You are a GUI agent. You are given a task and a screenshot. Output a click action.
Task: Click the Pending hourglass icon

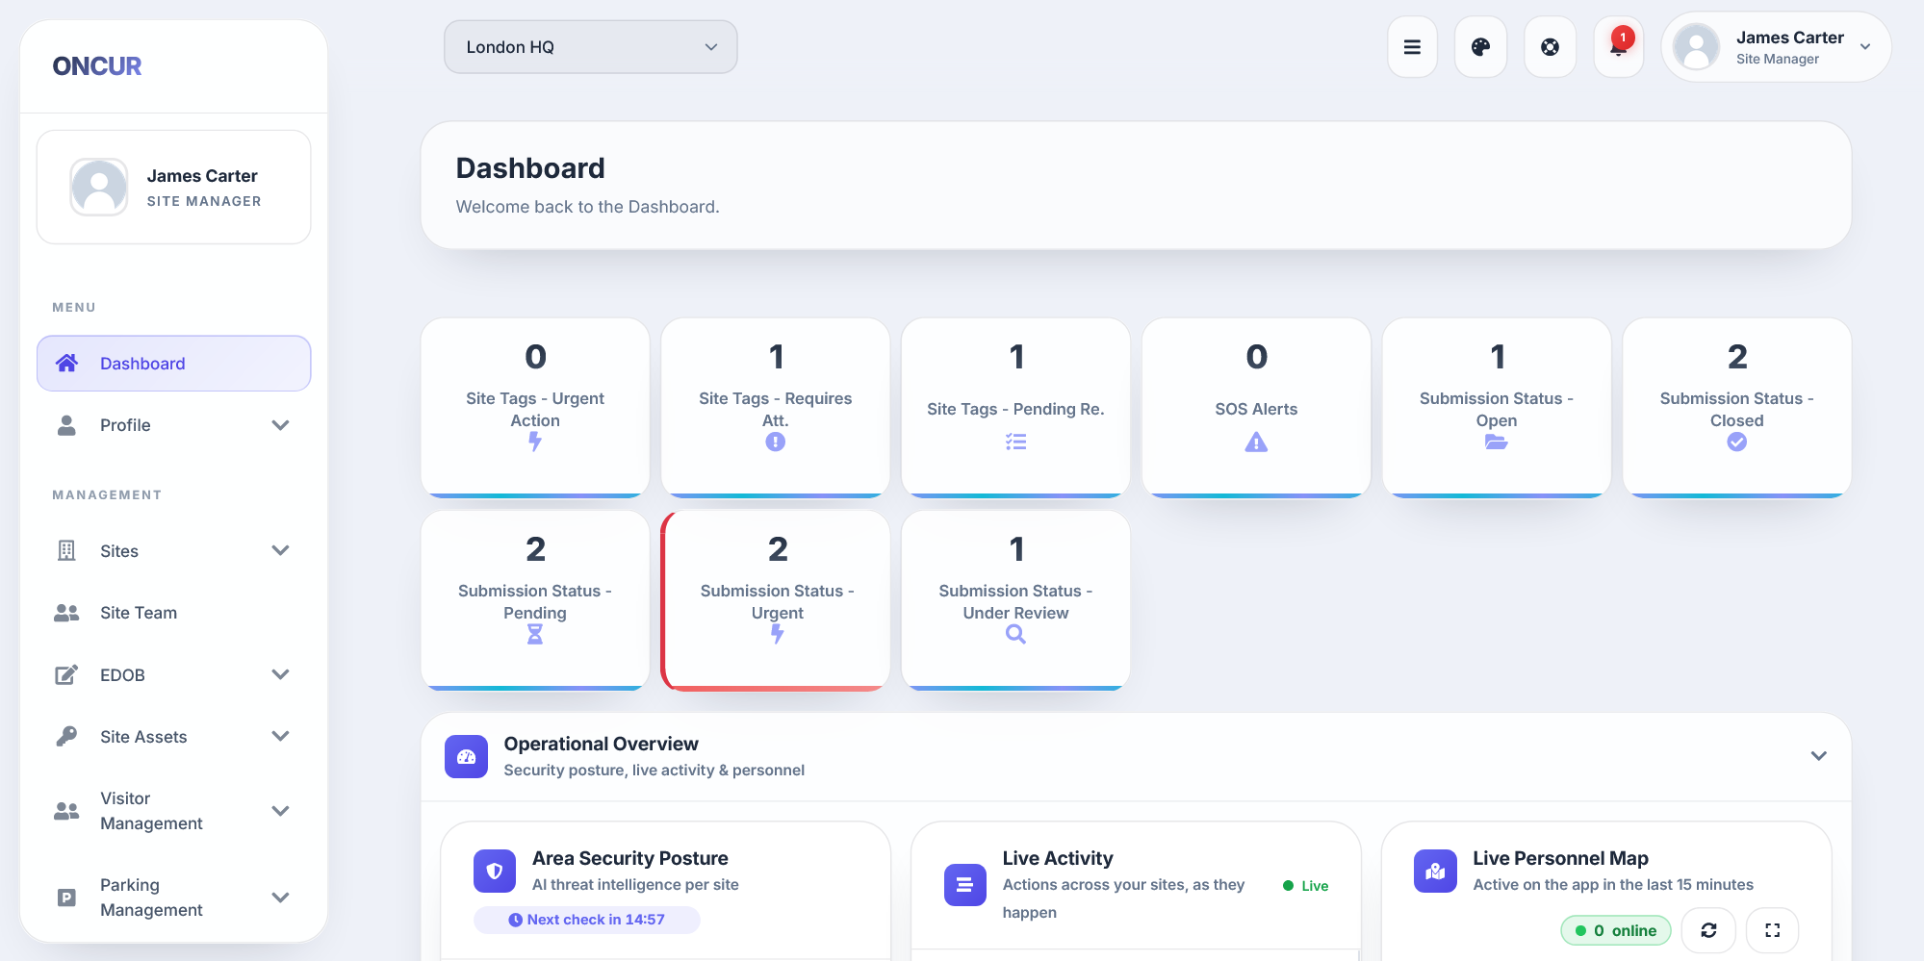[535, 635]
